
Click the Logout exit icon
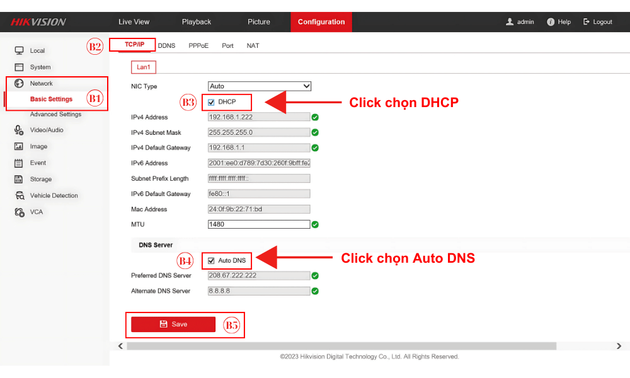586,21
